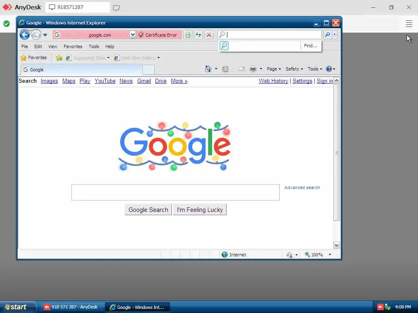Viewport: 418px width, 313px height.
Task: Toggle Compatibility View torn-page icon
Action: (x=188, y=35)
